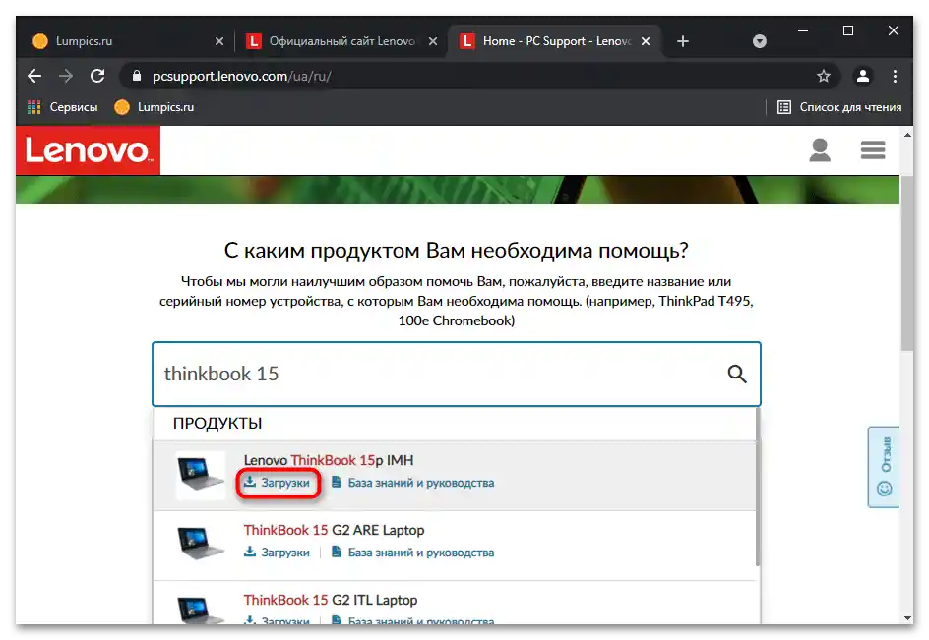Open ThinkBook 15 G2 ITL Laptop
929x640 pixels.
click(331, 600)
